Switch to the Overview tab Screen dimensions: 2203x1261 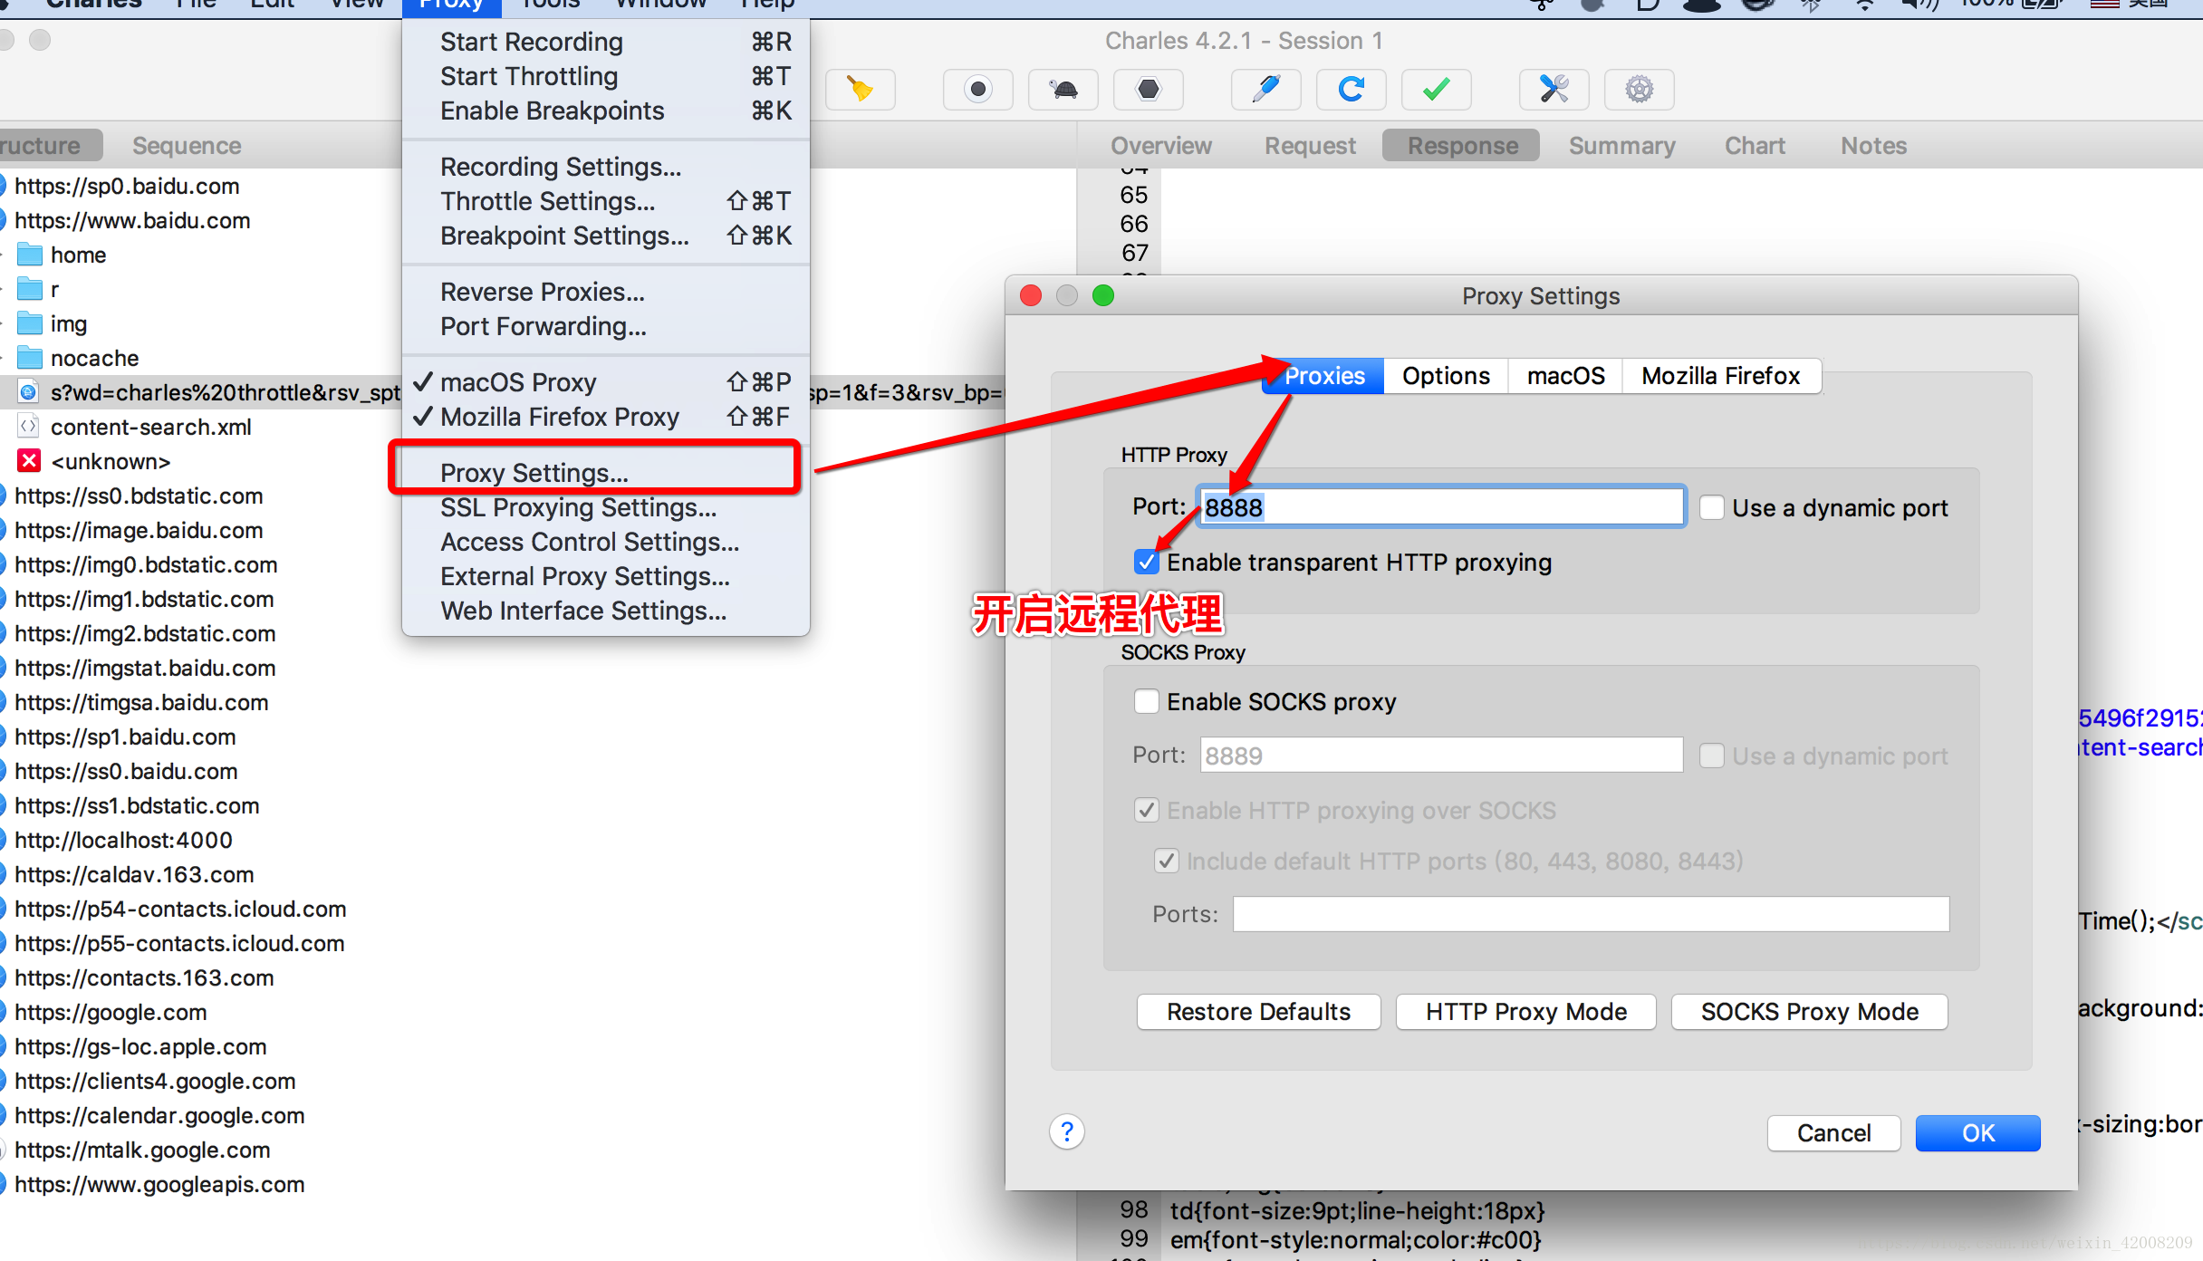(x=1161, y=146)
